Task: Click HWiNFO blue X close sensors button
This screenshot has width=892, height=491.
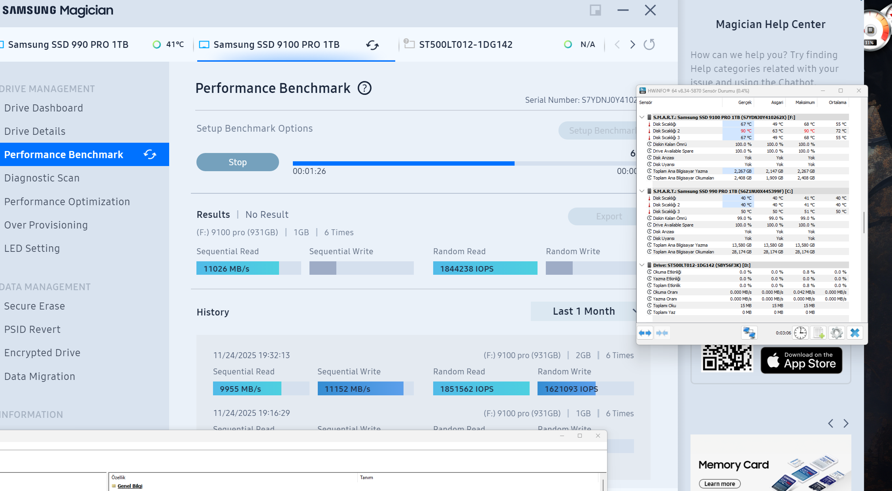Action: click(855, 333)
